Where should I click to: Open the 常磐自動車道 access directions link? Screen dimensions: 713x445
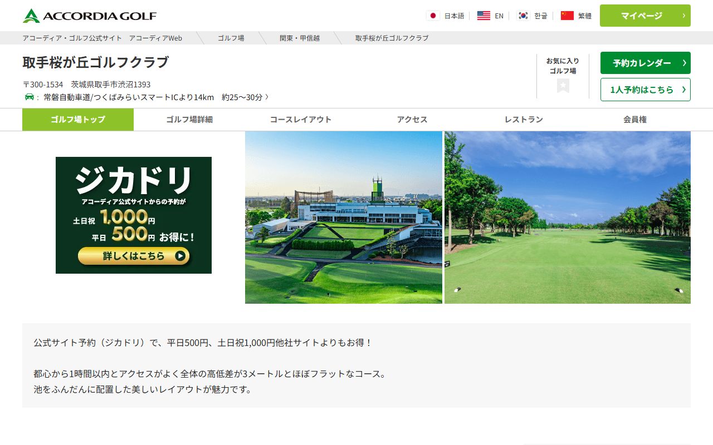(x=156, y=97)
